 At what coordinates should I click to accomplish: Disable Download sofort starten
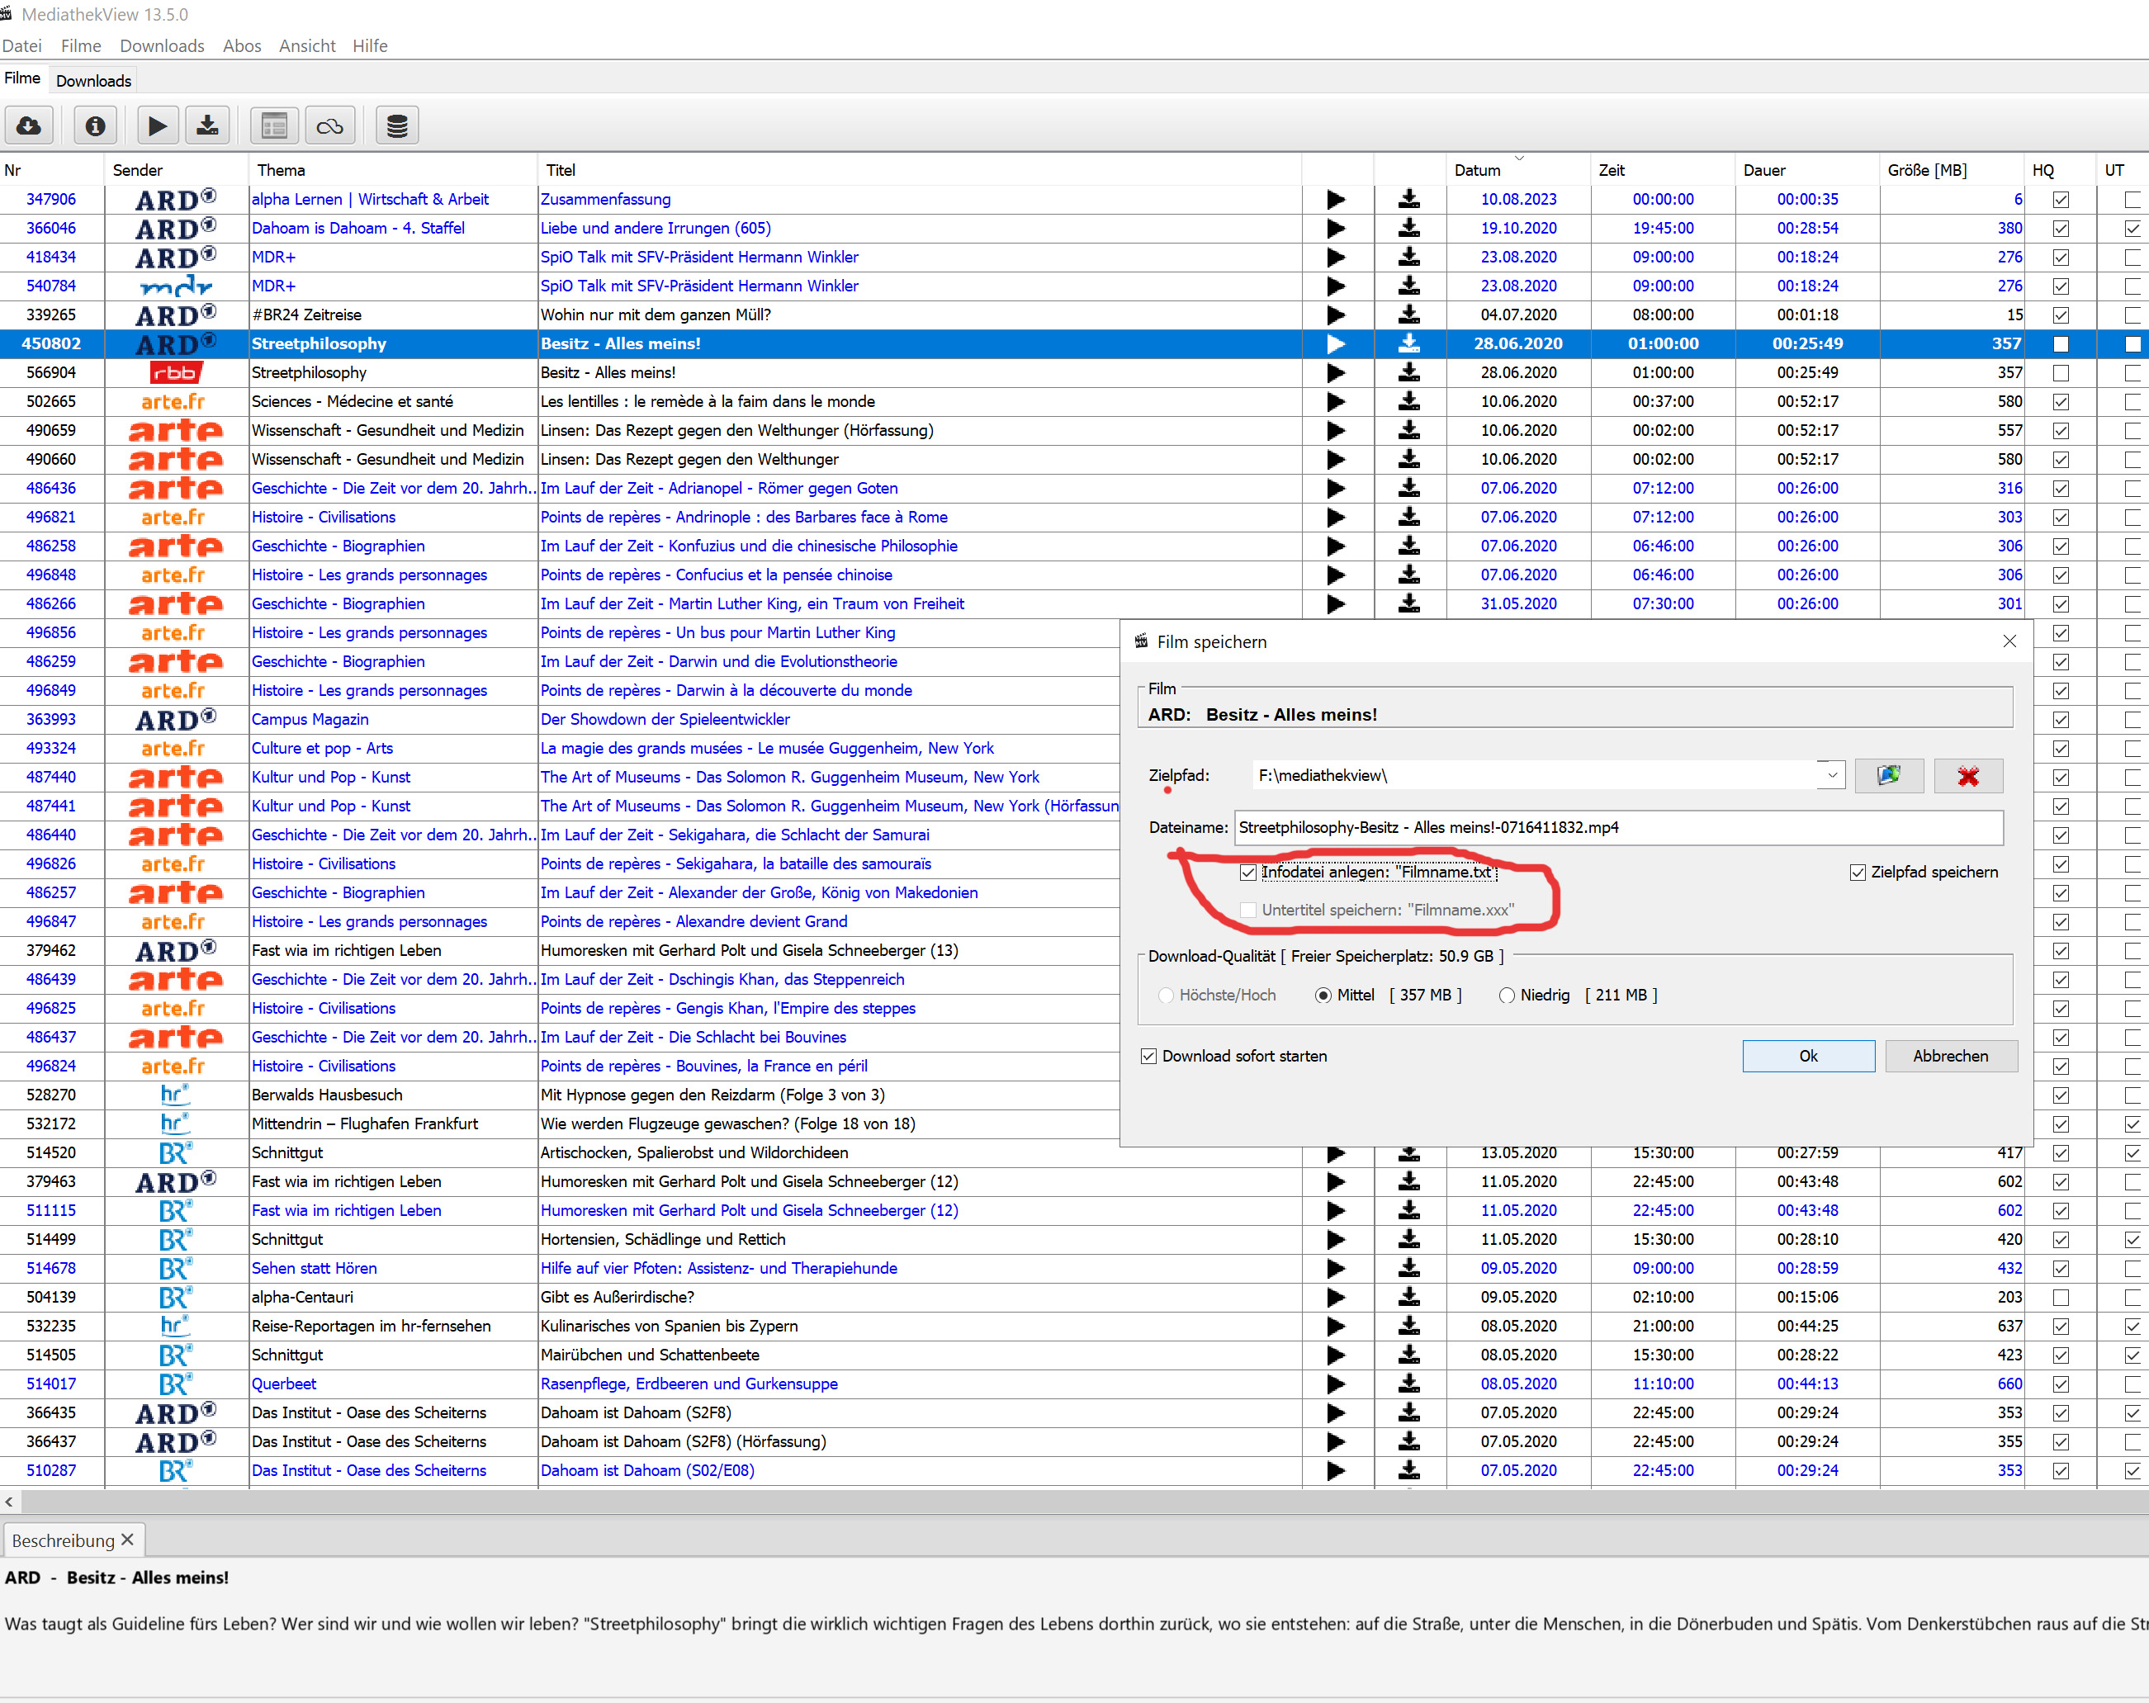[1149, 1055]
